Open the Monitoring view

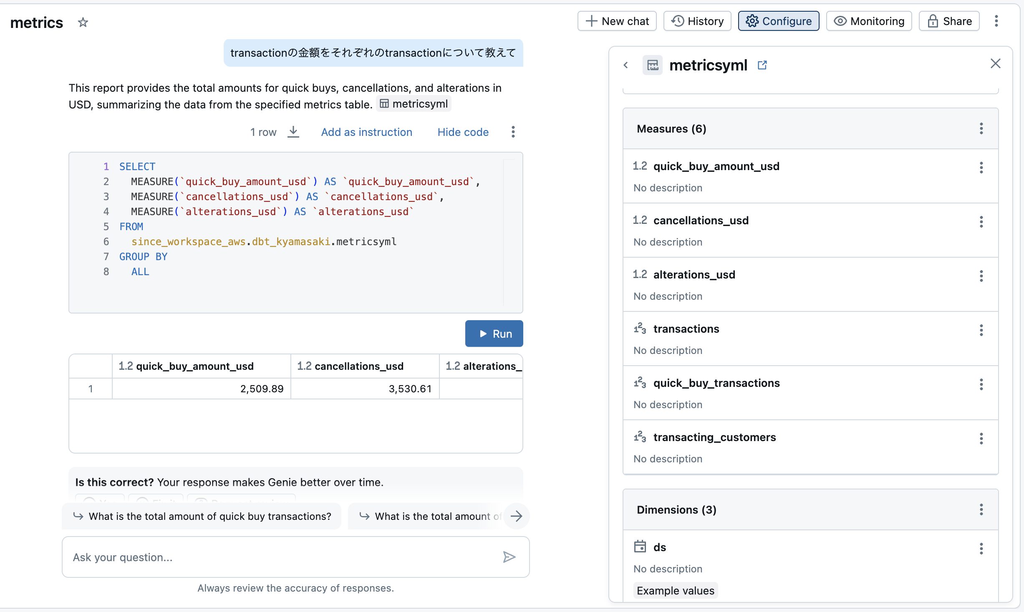(x=868, y=21)
